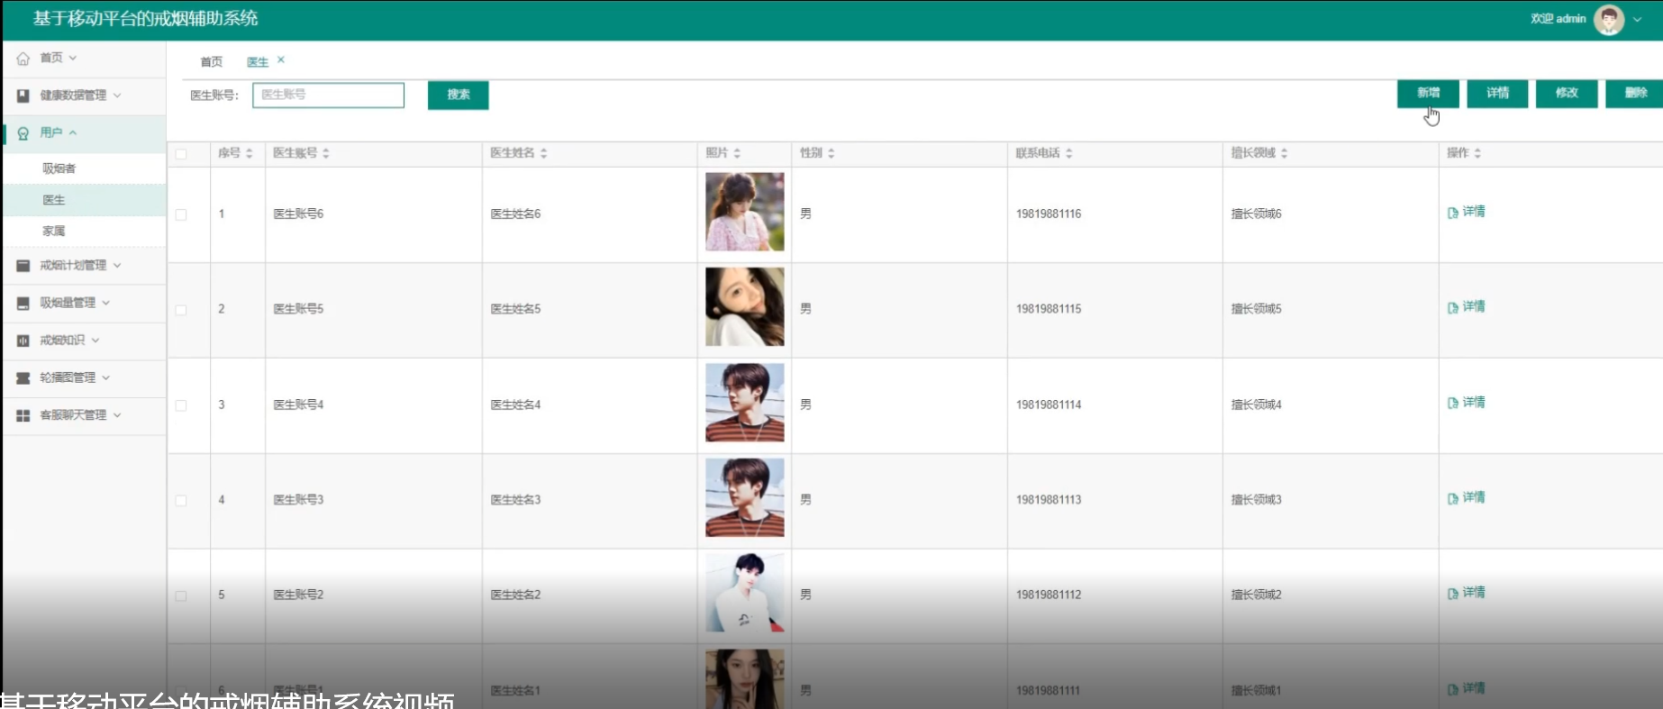Click the 删除 button
The height and width of the screenshot is (709, 1663).
pyautogui.click(x=1635, y=93)
